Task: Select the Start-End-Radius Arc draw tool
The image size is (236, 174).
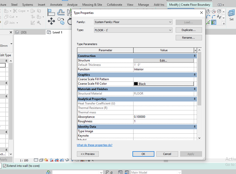Action: click(208, 17)
